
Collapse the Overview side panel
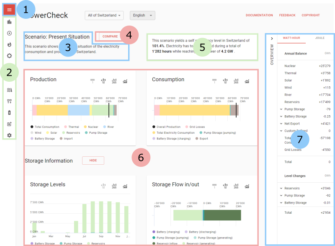pos(271,39)
